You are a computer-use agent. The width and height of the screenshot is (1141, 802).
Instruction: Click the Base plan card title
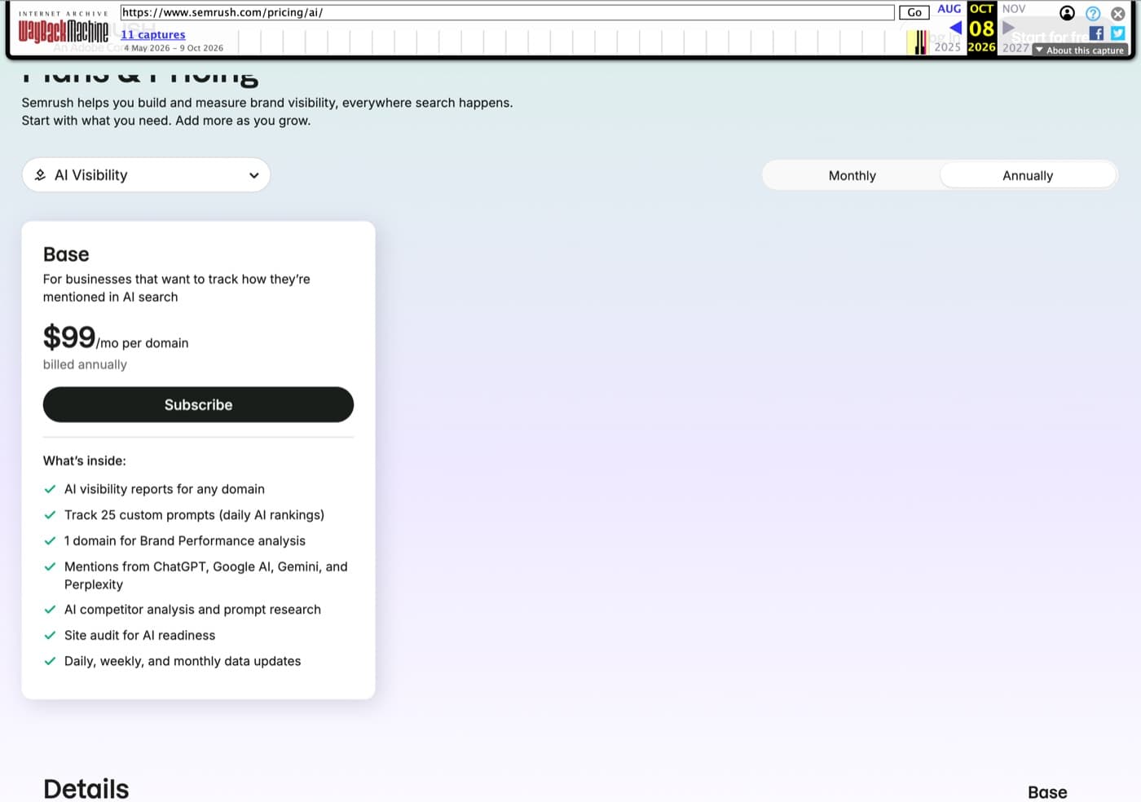[x=66, y=254]
